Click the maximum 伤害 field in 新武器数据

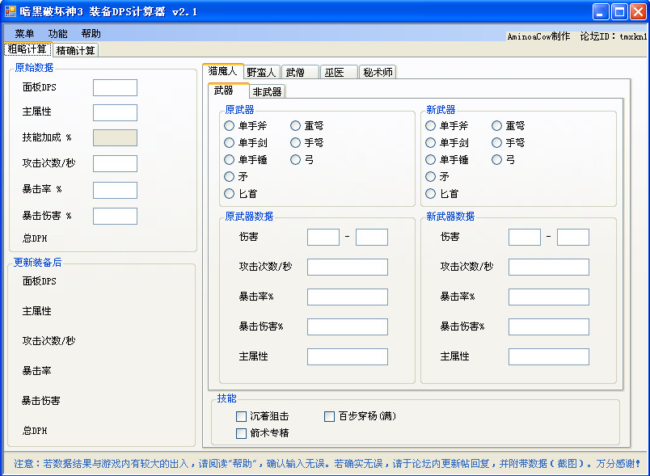pyautogui.click(x=573, y=237)
